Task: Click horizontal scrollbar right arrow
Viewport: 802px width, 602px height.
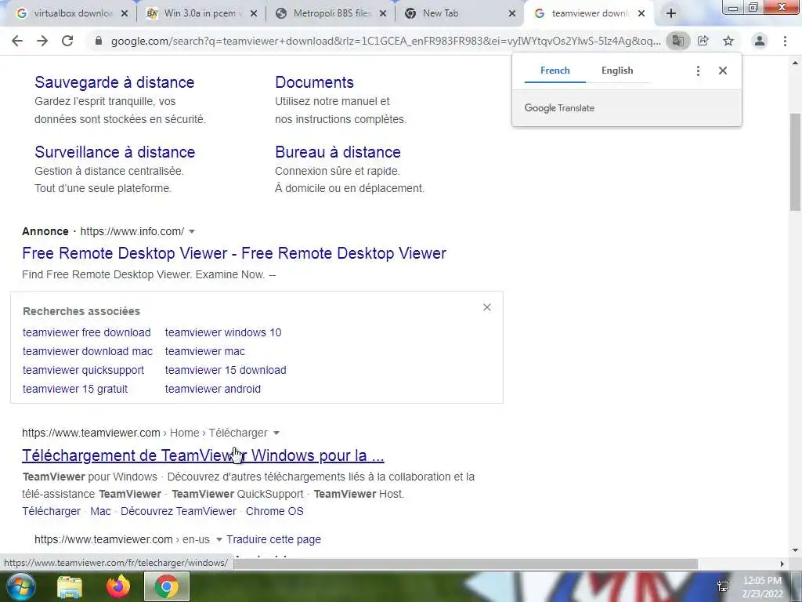Action: 782,564
